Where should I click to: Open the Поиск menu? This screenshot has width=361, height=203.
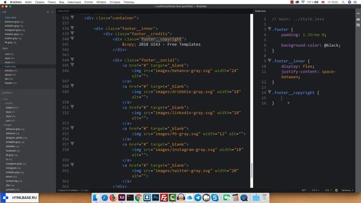pyautogui.click(x=51, y=2)
